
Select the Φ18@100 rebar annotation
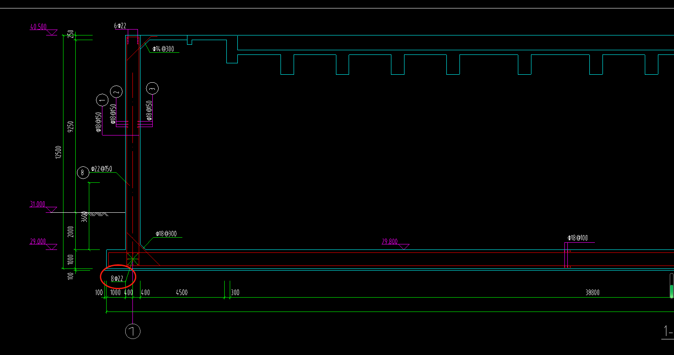coord(578,238)
